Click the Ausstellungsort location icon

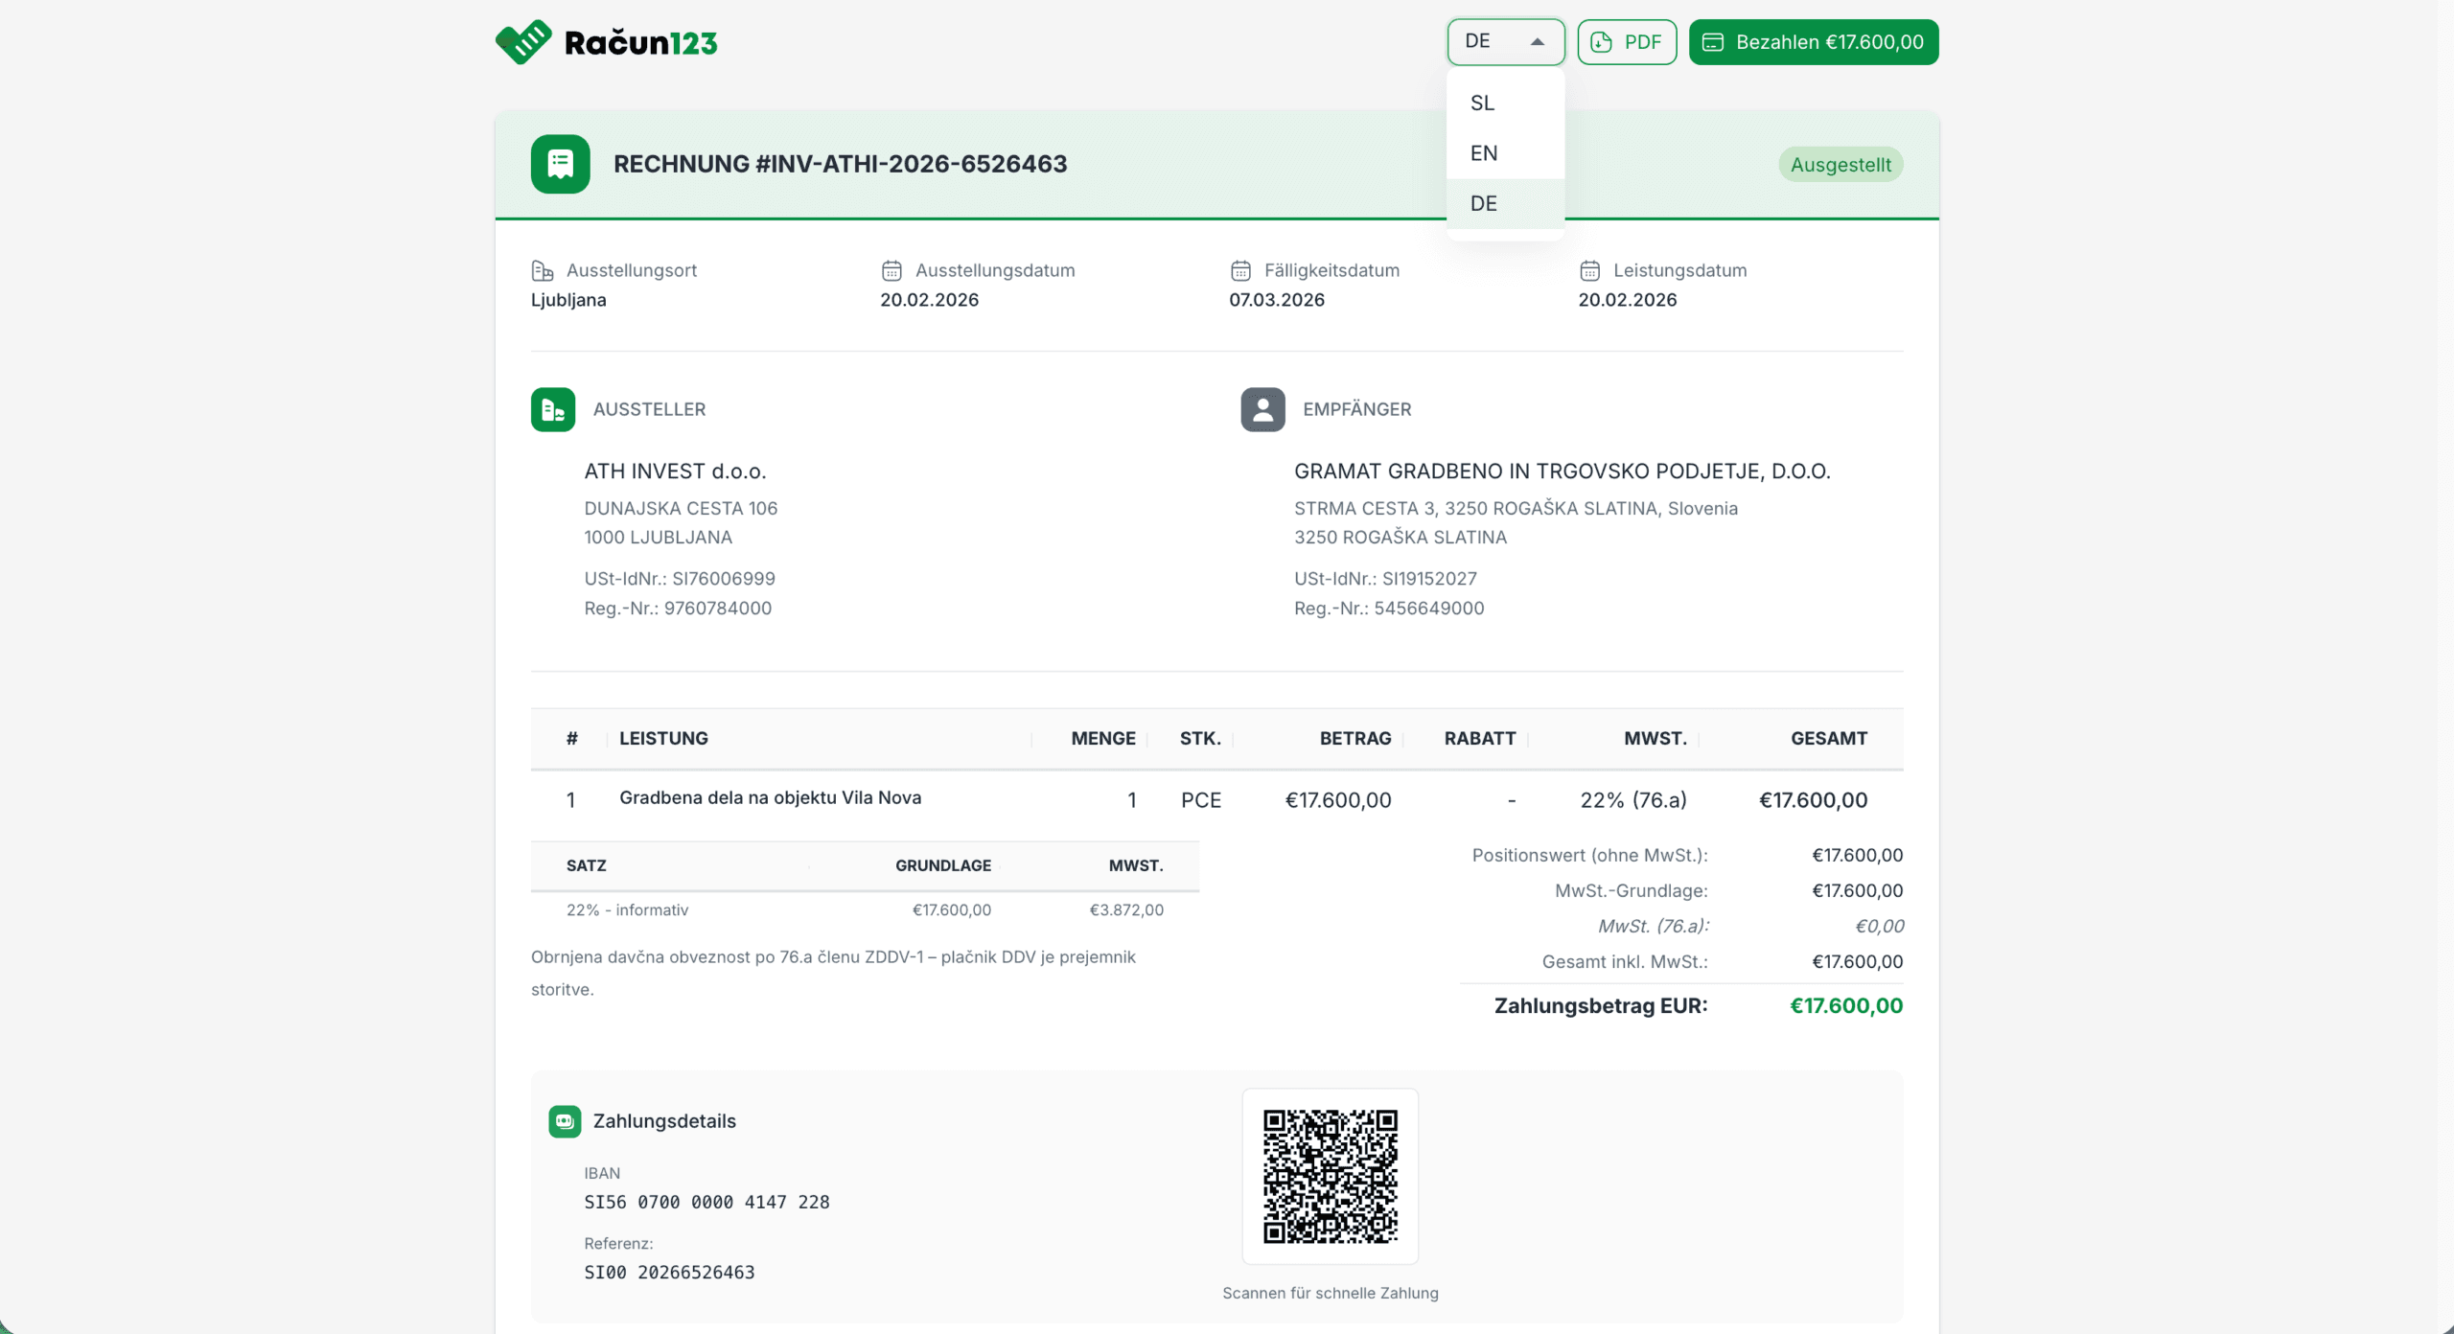point(543,270)
